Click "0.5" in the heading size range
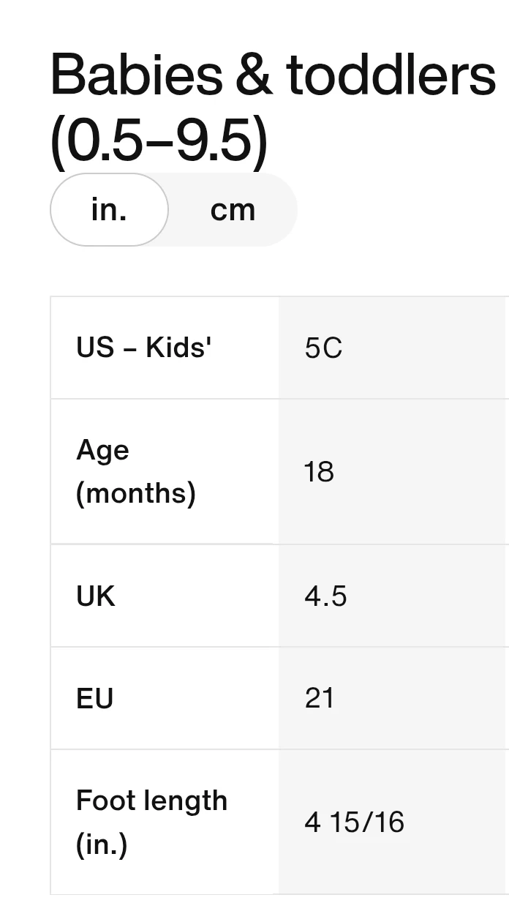509x922 pixels. (104, 140)
